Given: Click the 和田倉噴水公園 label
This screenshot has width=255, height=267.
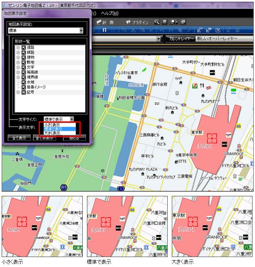Looking at the screenshot, I should pos(132,98).
